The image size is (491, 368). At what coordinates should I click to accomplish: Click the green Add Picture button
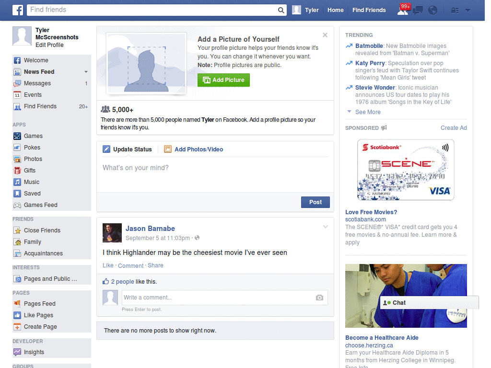click(223, 80)
